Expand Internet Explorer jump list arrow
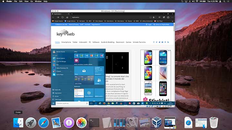Screen dimensions: 232x130 coord(71,58)
